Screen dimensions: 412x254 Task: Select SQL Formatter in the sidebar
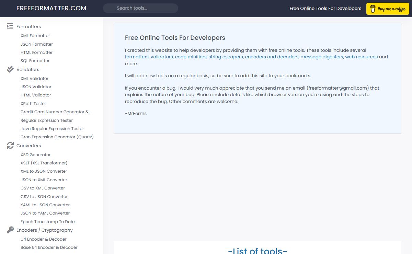click(x=35, y=61)
